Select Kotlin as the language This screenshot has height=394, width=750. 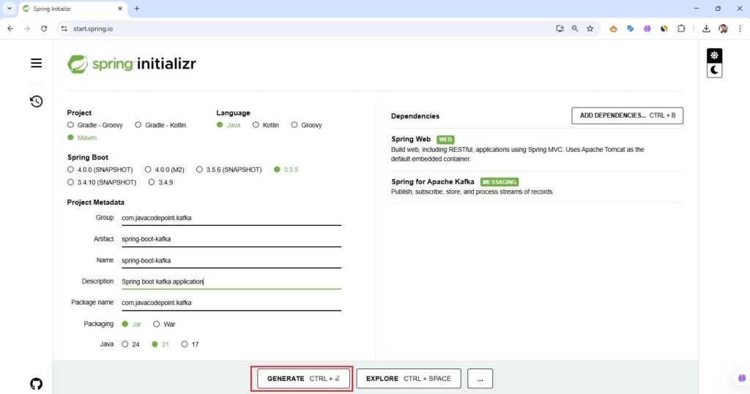[256, 125]
